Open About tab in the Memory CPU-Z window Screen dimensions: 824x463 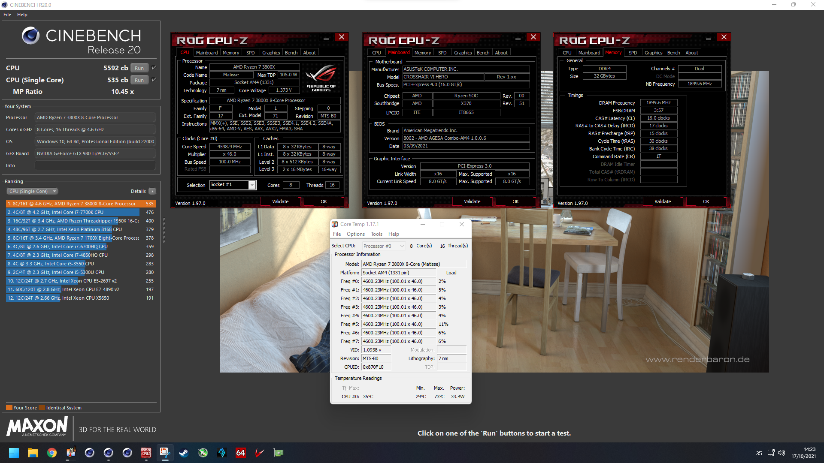pos(691,53)
